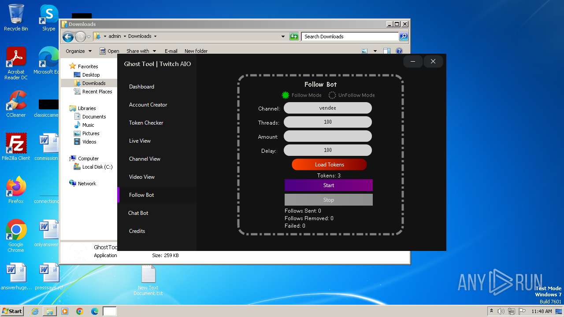The height and width of the screenshot is (317, 564).
Task: Click Open in Explorer toolbar
Action: [109, 51]
